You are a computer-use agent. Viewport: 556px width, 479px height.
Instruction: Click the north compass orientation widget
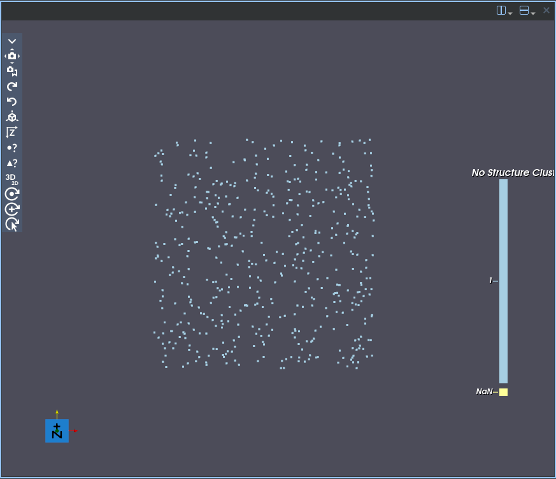coord(57,431)
